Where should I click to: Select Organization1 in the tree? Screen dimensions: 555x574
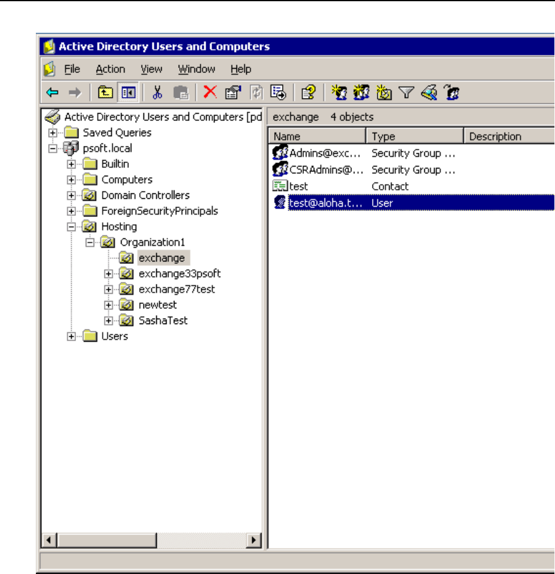[x=153, y=243]
